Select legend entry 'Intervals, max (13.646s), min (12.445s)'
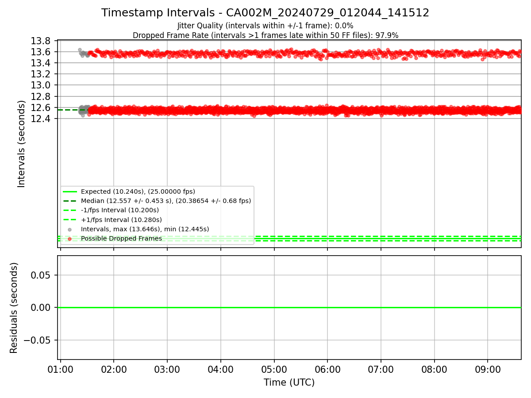The height and width of the screenshot is (398, 531). 145,229
